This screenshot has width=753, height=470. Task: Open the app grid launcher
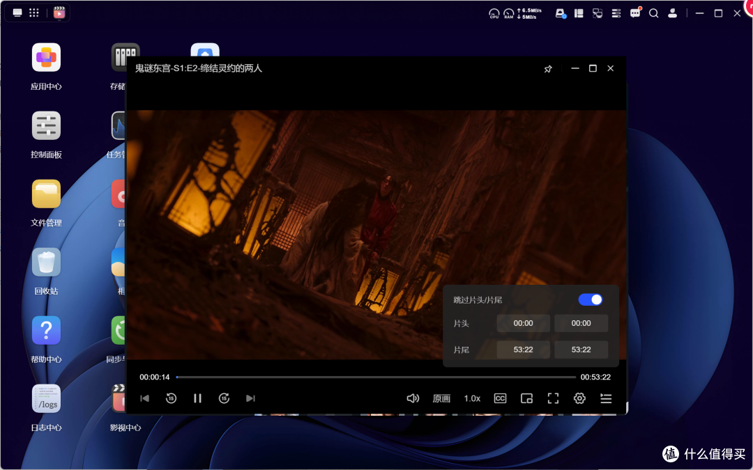(x=34, y=13)
